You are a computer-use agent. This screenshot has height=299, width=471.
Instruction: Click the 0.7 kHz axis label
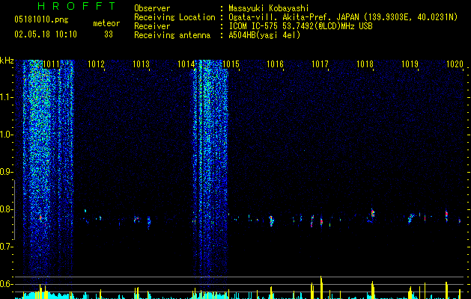click(x=7, y=247)
